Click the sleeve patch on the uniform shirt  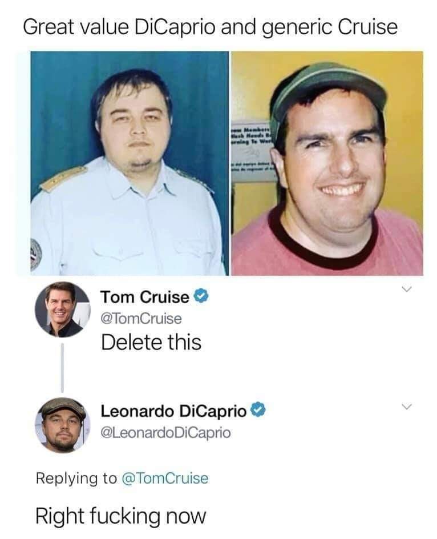[37, 254]
